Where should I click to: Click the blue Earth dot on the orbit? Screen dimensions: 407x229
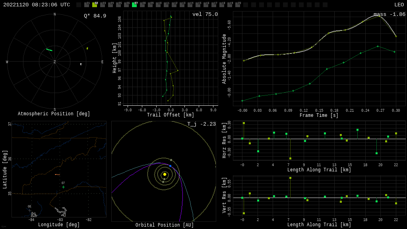170,166
